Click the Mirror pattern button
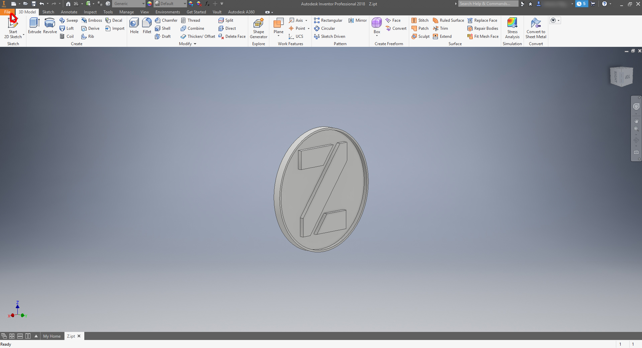Image resolution: width=642 pixels, height=348 pixels. tap(358, 20)
